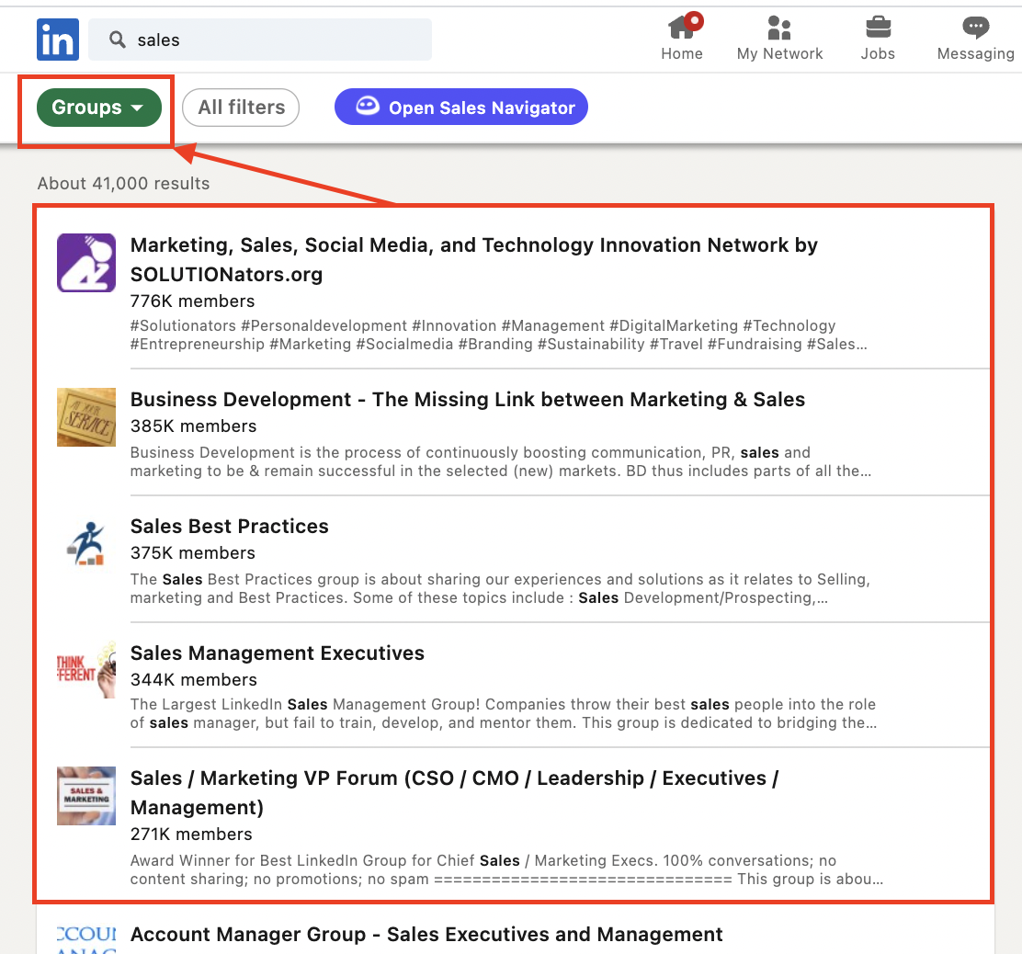Screen dimensions: 1022x954
Task: Click 'Award Winner for Best LinkedIn' description
Action: tap(506, 870)
